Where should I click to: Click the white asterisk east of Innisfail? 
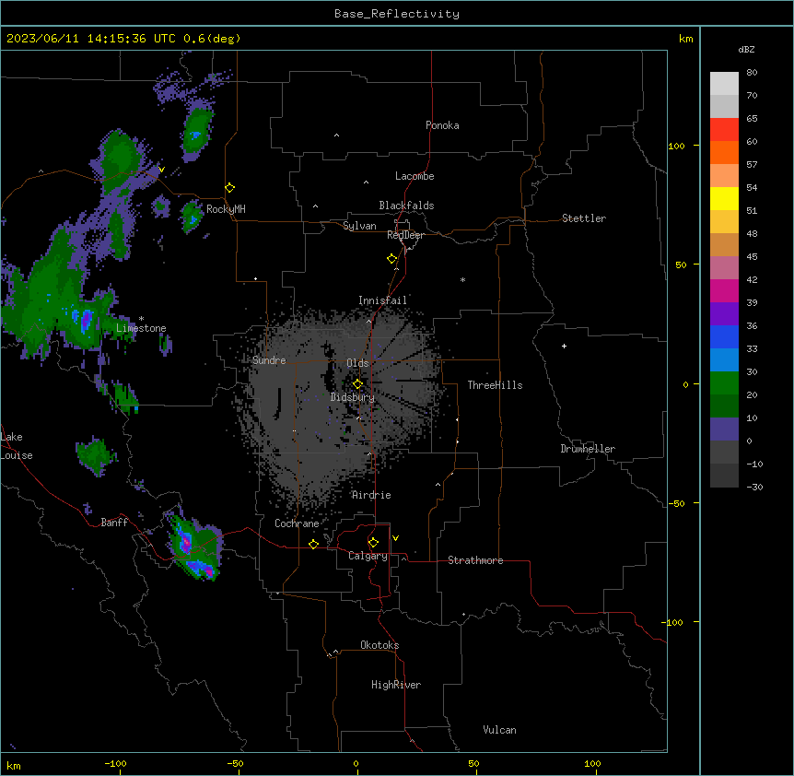pyautogui.click(x=462, y=279)
